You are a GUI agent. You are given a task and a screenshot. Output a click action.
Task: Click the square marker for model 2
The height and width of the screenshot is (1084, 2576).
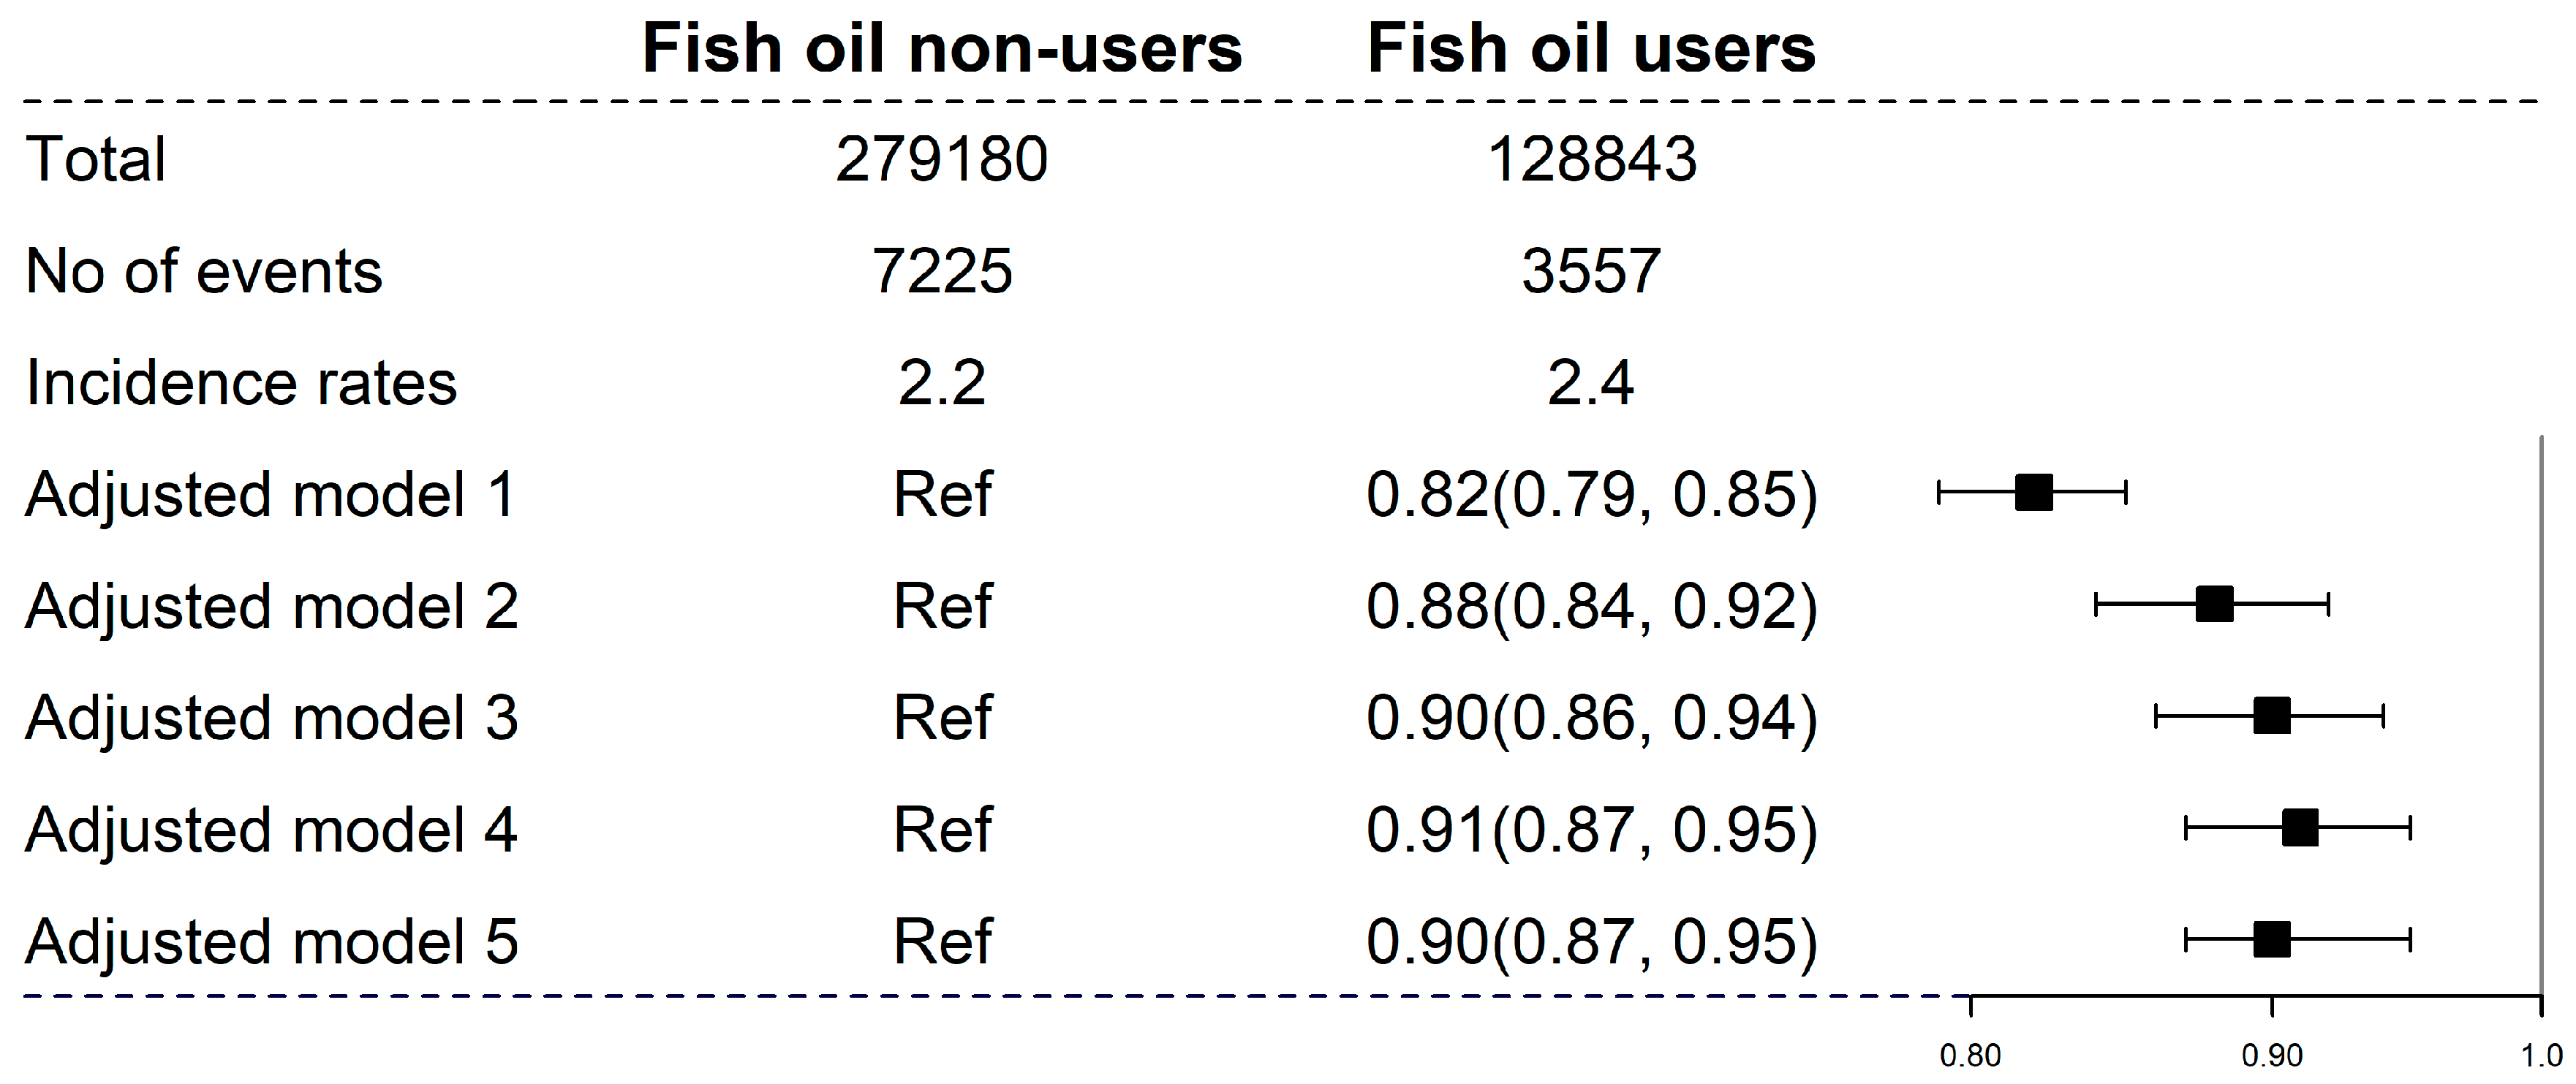coord(2214,604)
